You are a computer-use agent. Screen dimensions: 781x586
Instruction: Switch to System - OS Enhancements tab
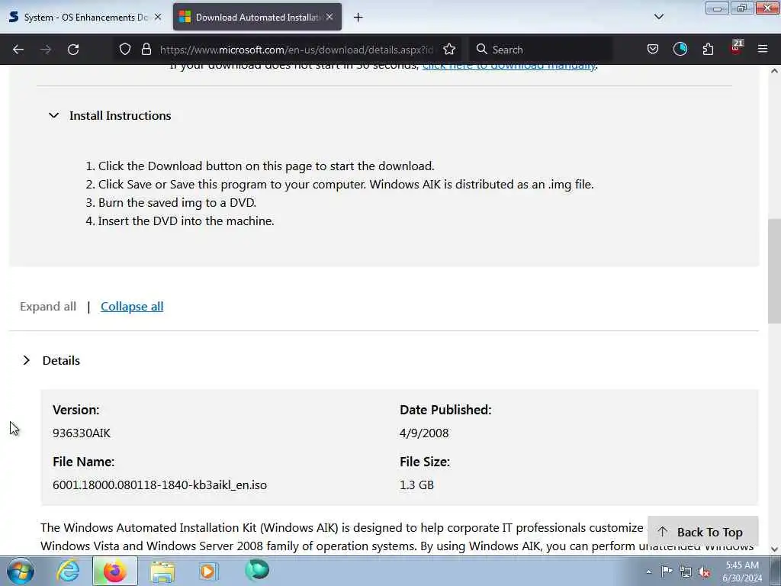[85, 17]
